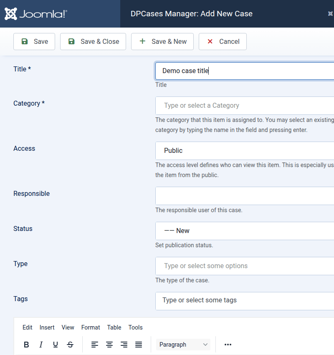Apply underline formatting

pos(56,345)
